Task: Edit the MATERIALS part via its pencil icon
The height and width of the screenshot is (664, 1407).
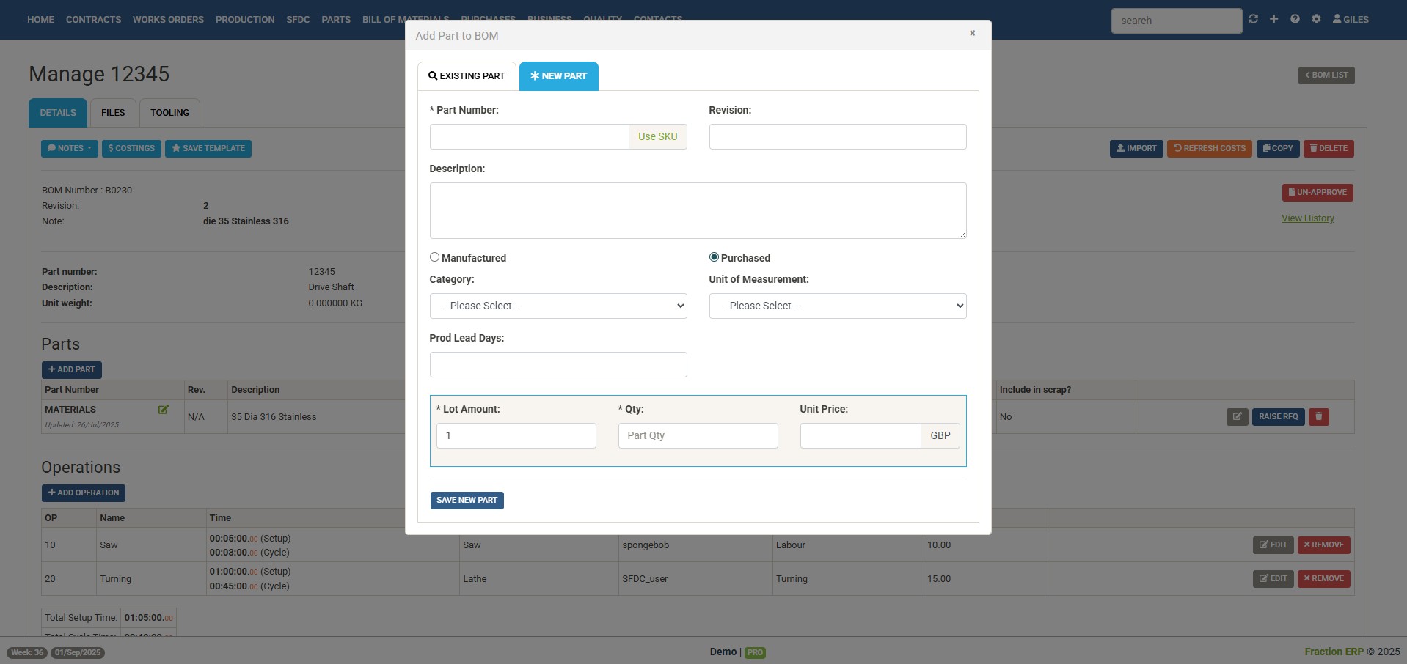Action: (x=163, y=410)
